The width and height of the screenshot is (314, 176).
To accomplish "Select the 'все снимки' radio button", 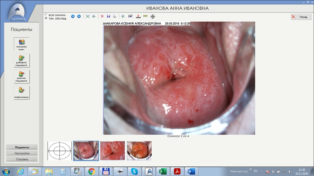I will coord(46,15).
